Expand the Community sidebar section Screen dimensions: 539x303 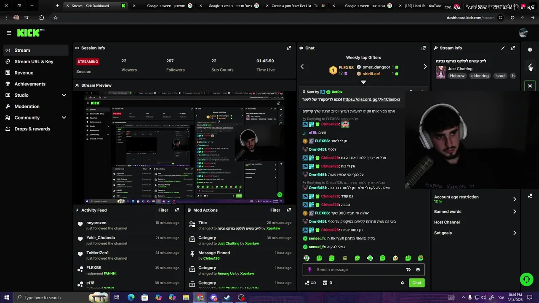click(64, 118)
